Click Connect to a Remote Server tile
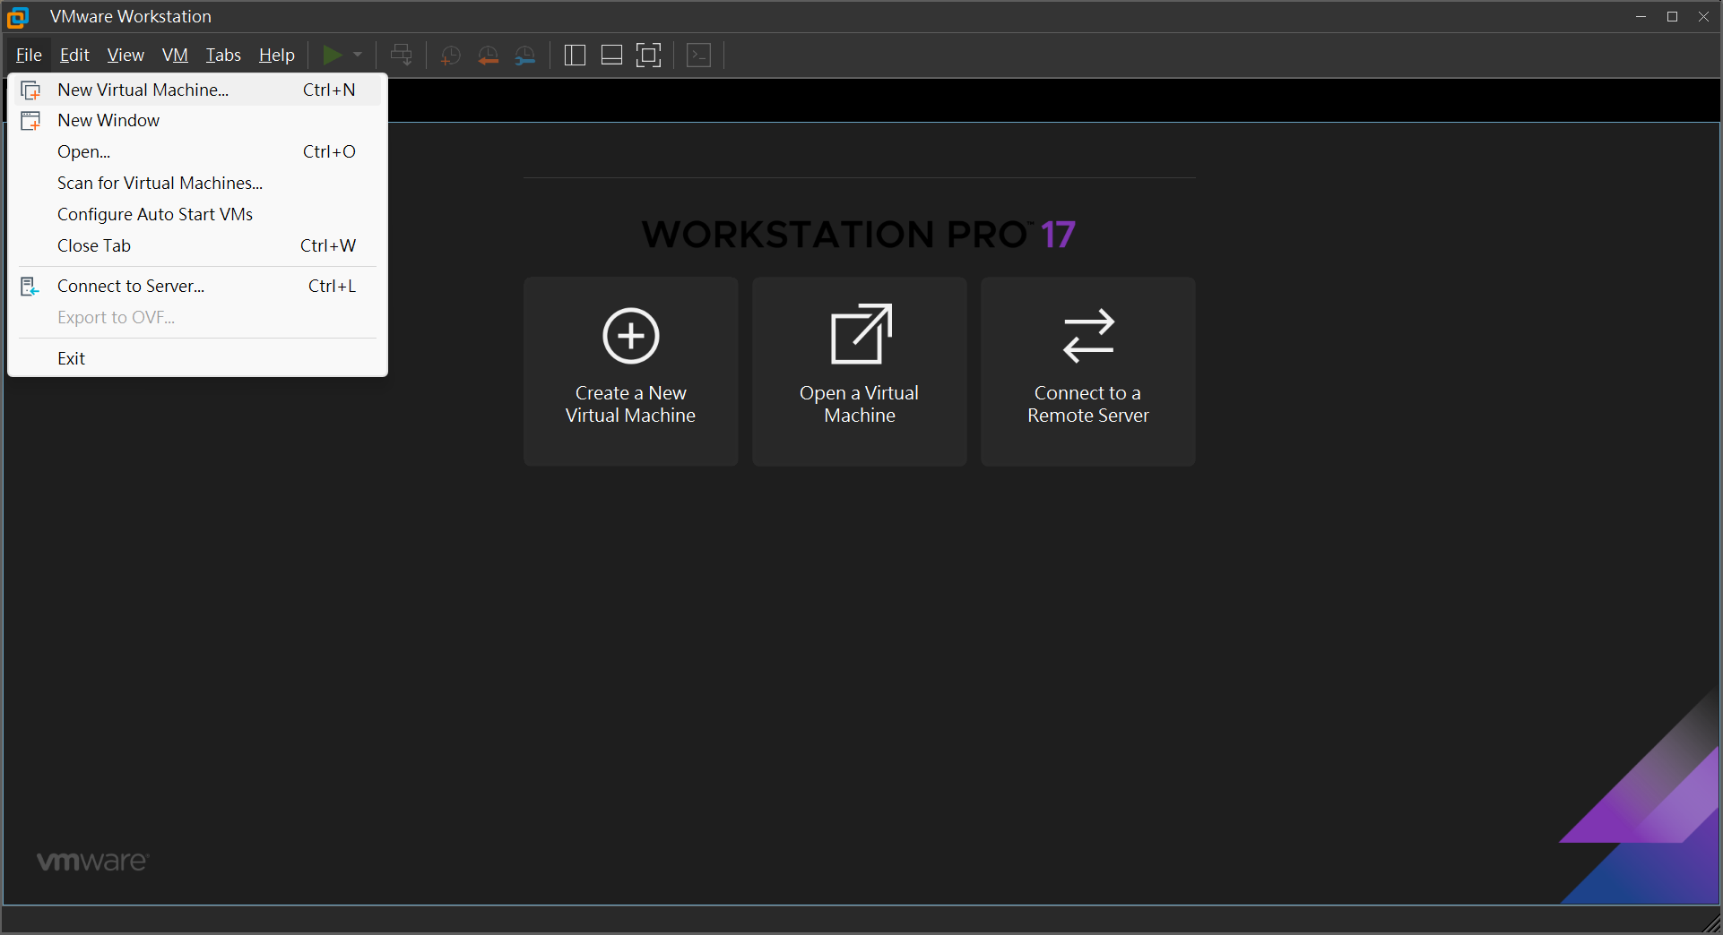 [x=1087, y=371]
